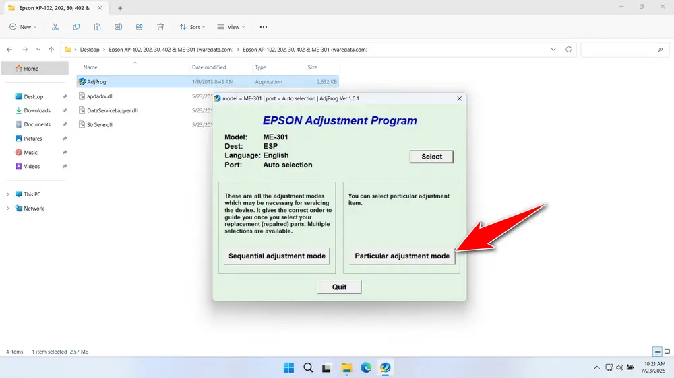Image resolution: width=674 pixels, height=378 pixels.
Task: Open a new Explorer tab
Action: [x=120, y=8]
